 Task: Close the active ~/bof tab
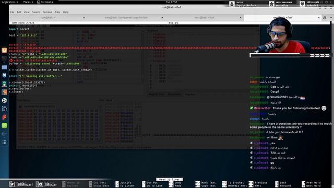(319, 18)
